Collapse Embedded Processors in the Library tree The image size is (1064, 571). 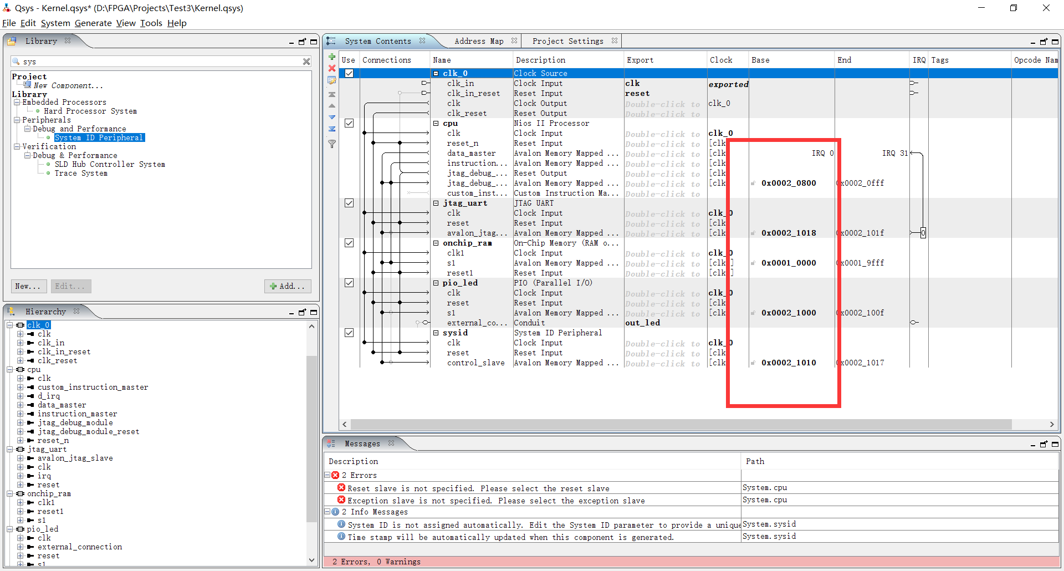(x=17, y=102)
